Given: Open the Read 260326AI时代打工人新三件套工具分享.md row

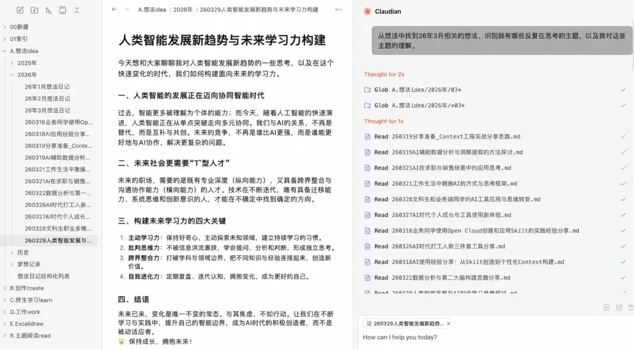Looking at the screenshot, I should 495,246.
